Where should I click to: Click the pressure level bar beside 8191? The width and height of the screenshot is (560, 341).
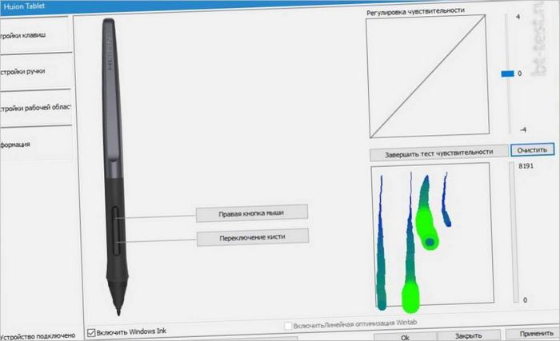tap(515, 232)
